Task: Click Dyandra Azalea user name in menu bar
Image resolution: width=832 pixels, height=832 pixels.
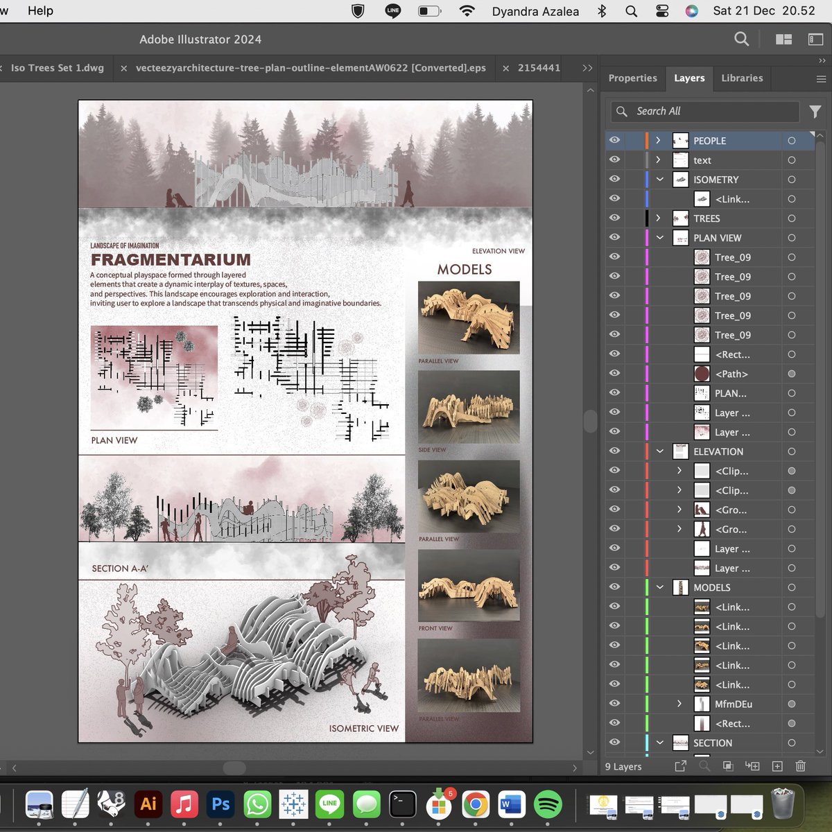Action: pos(535,11)
